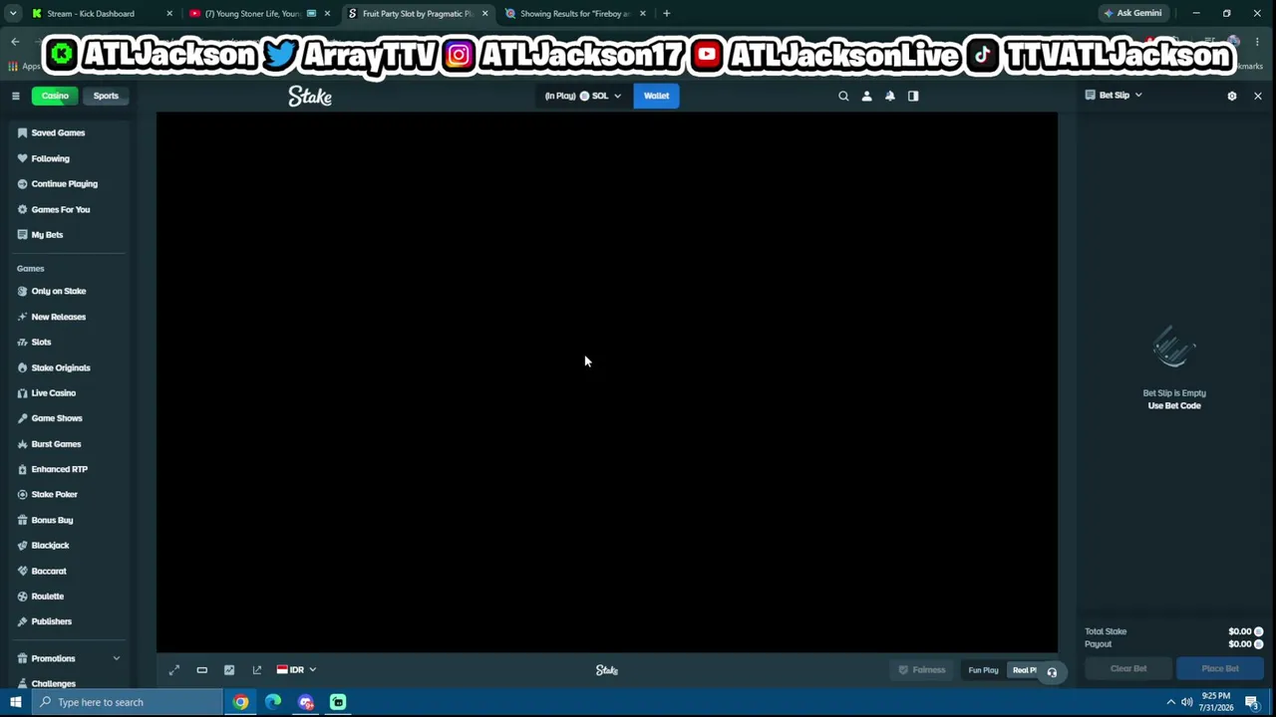The image size is (1276, 717).
Task: Expand the Promotions chevron
Action: tap(116, 658)
